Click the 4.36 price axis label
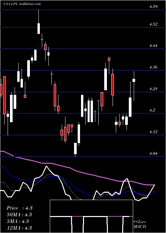 click(x=153, y=67)
